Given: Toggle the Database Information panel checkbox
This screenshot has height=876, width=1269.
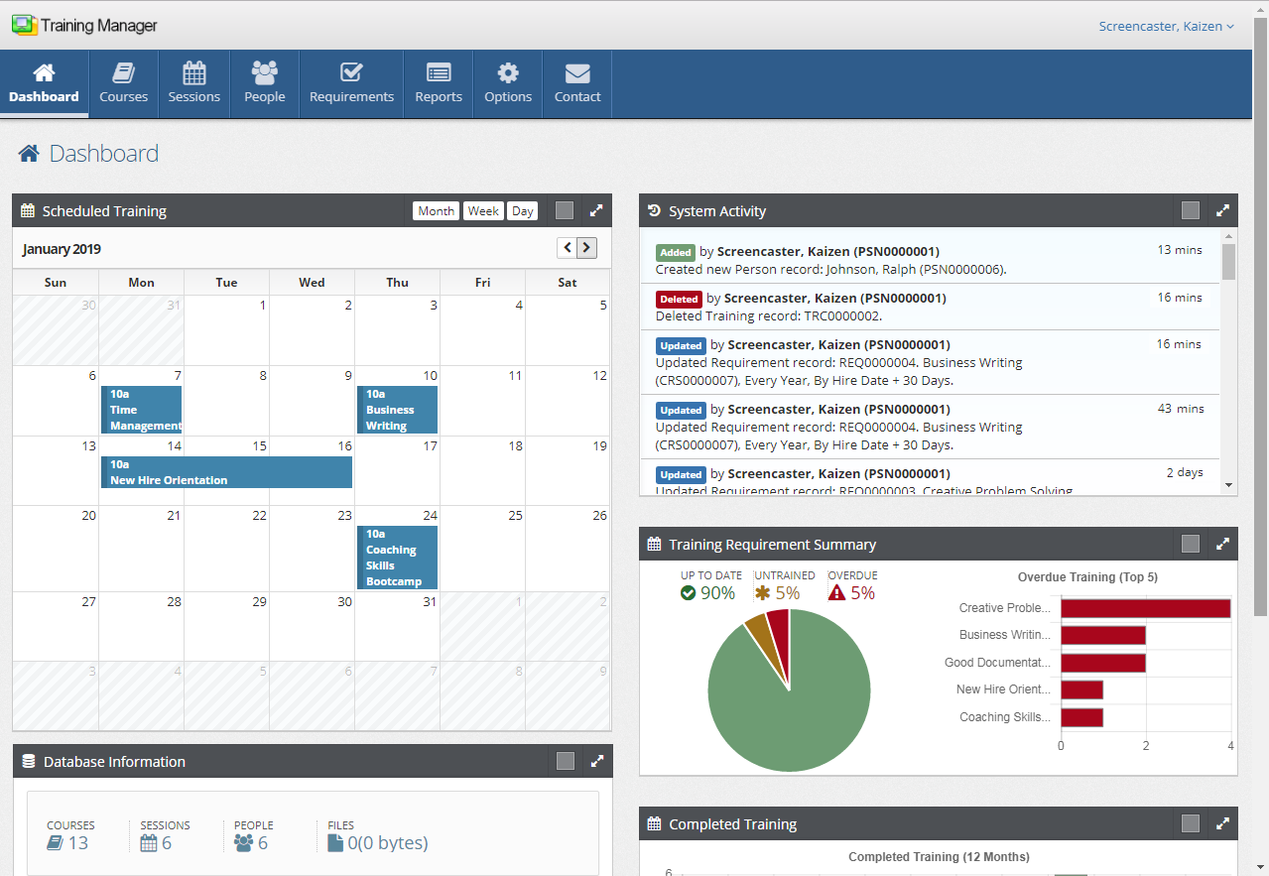Looking at the screenshot, I should 564,761.
